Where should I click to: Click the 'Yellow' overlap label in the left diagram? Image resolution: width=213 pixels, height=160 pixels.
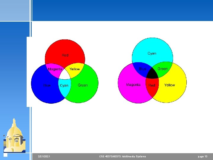coord(75,69)
